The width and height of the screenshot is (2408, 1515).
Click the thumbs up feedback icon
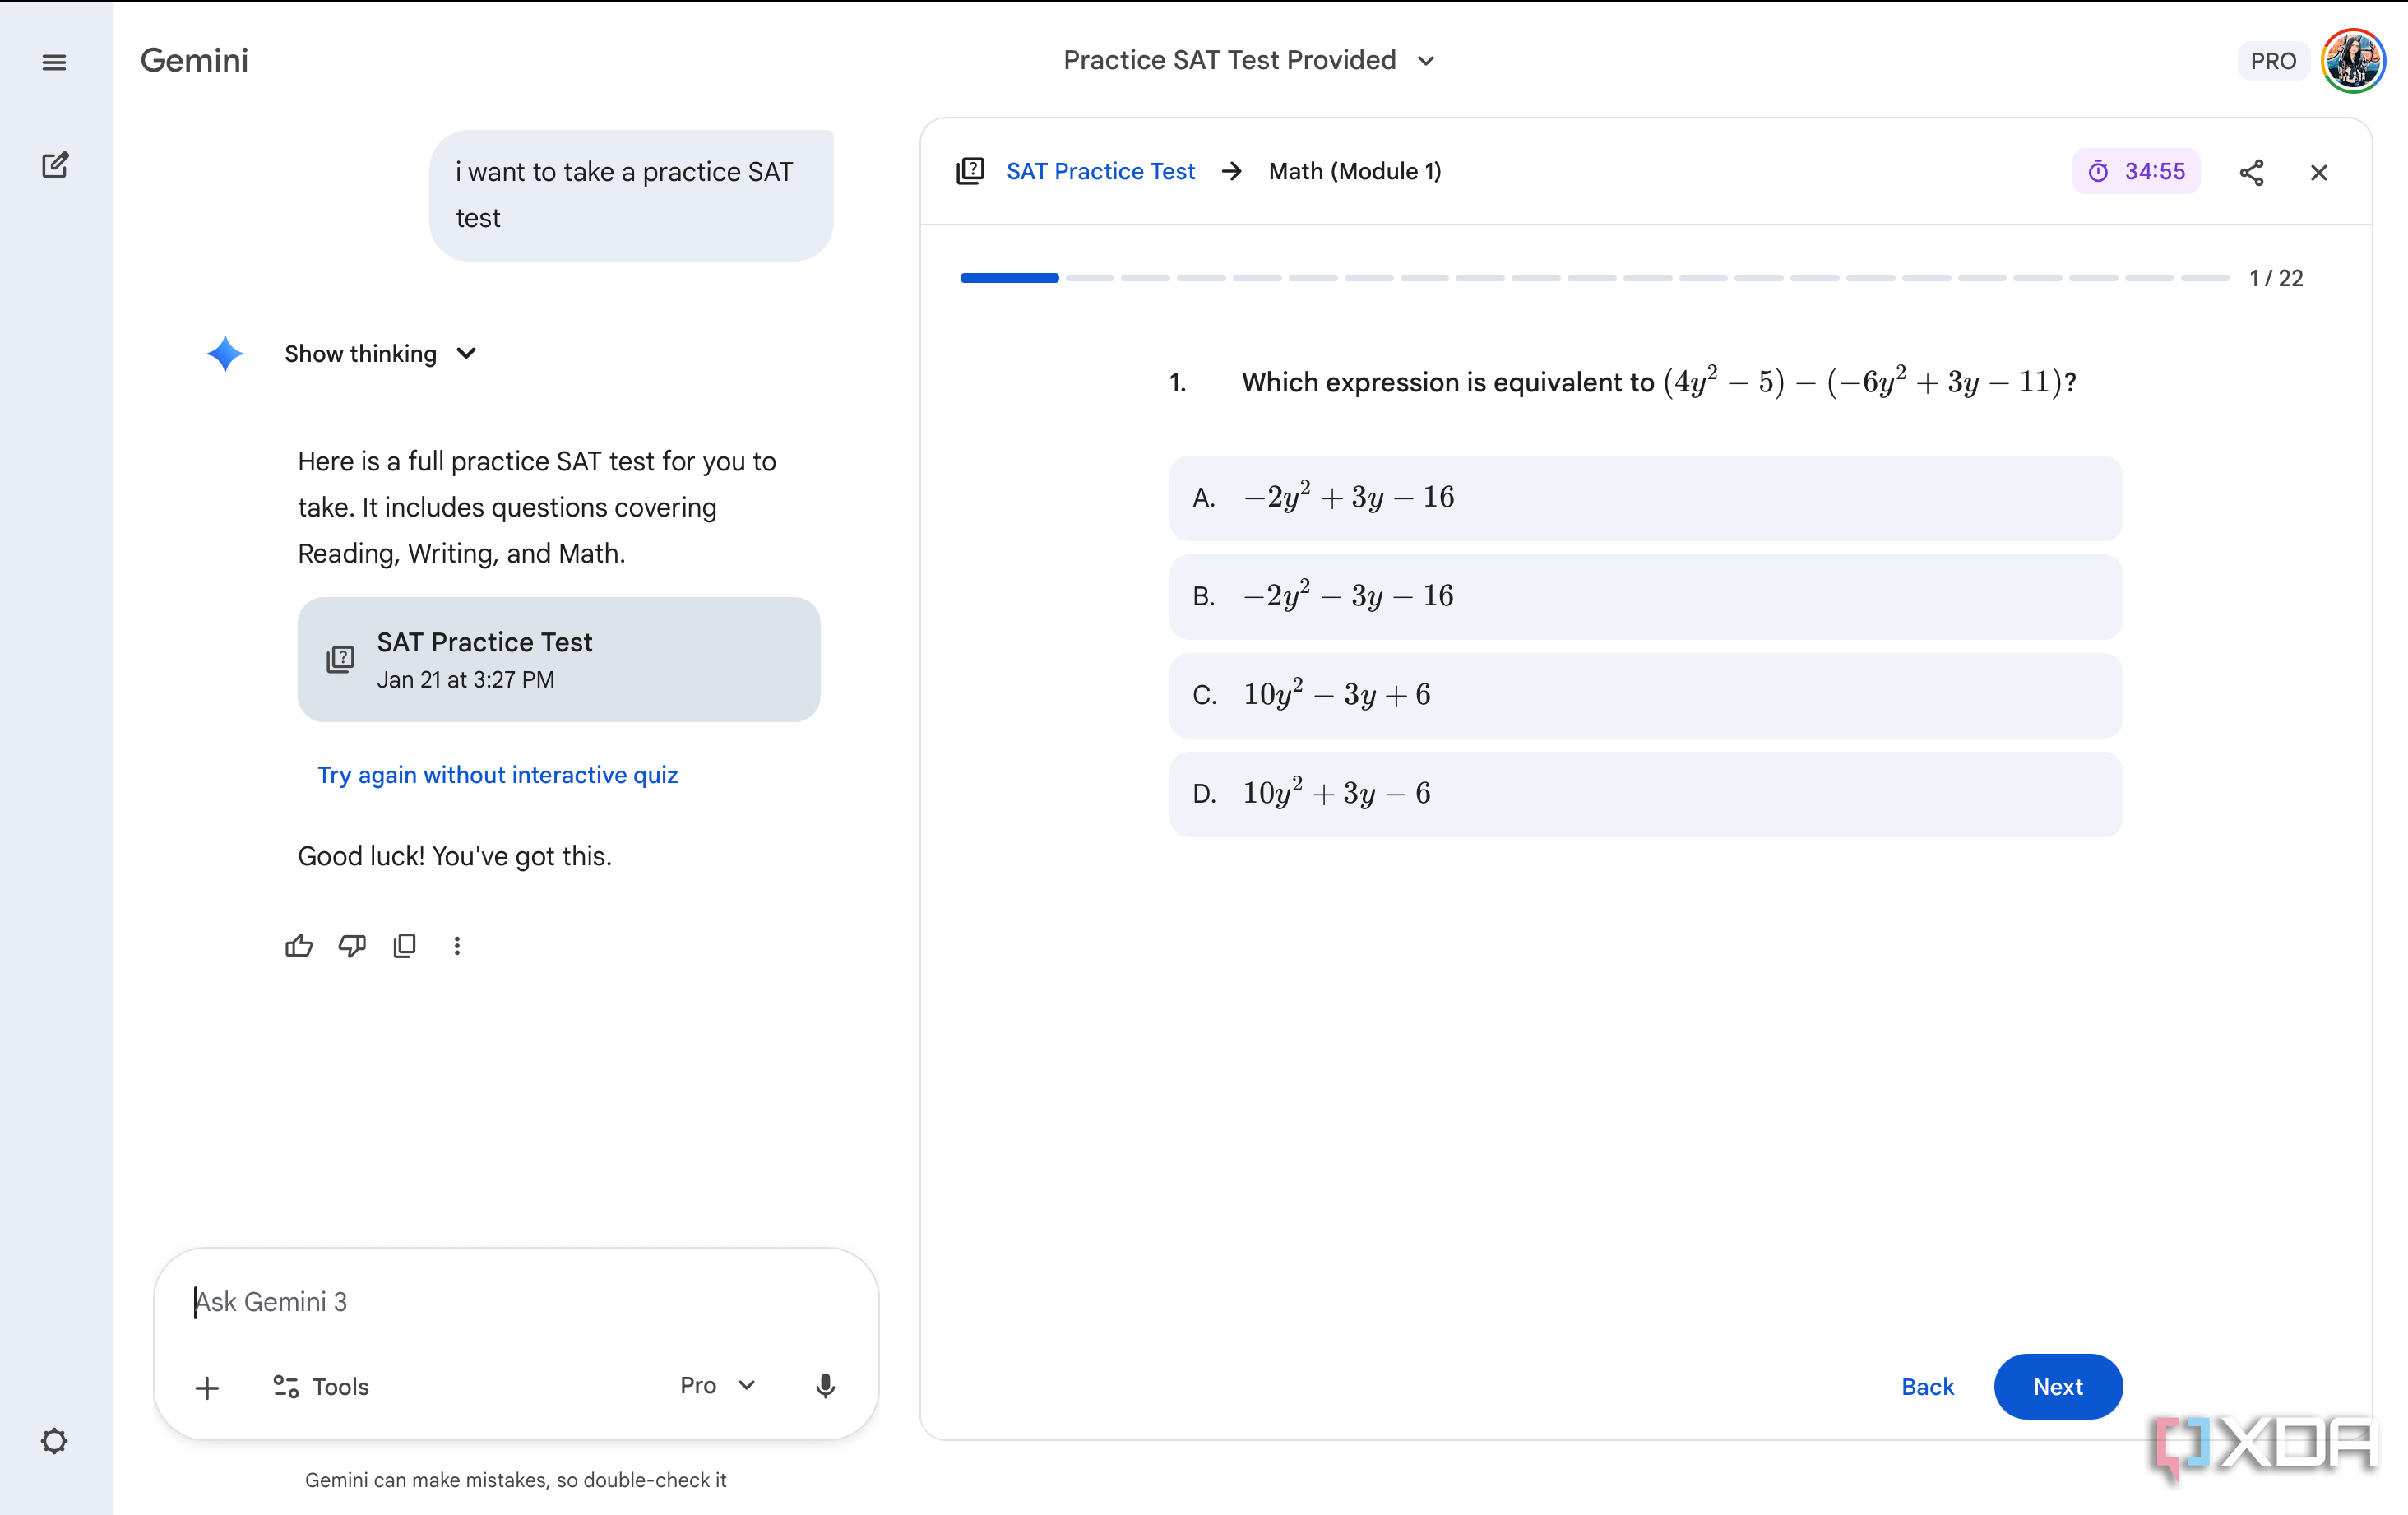coord(298,946)
